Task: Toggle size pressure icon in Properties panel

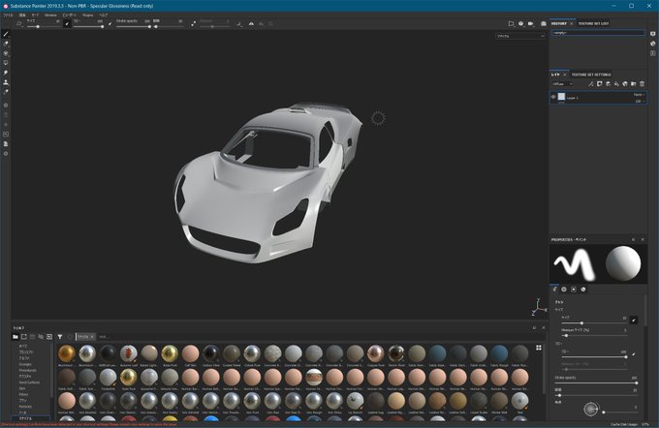Action: click(634, 321)
